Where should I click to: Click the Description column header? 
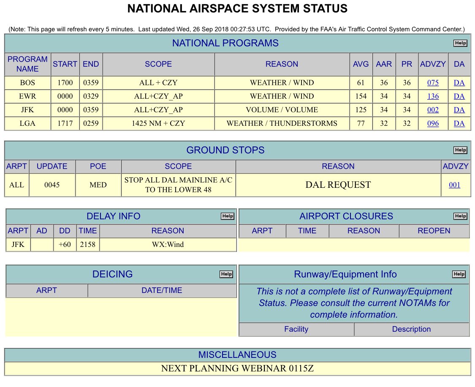411,329
